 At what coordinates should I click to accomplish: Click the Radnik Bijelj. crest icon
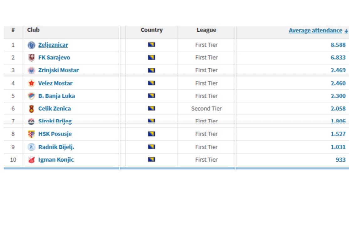(x=31, y=147)
